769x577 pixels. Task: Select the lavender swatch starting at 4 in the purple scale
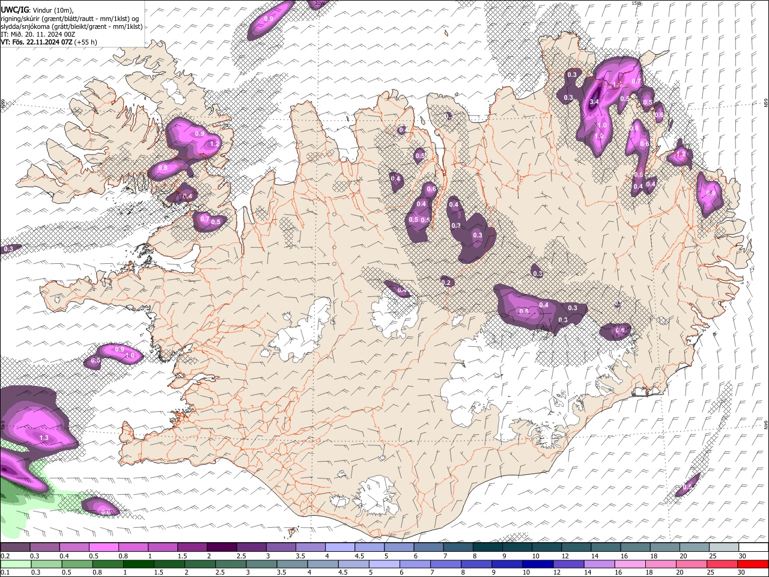tap(339, 547)
